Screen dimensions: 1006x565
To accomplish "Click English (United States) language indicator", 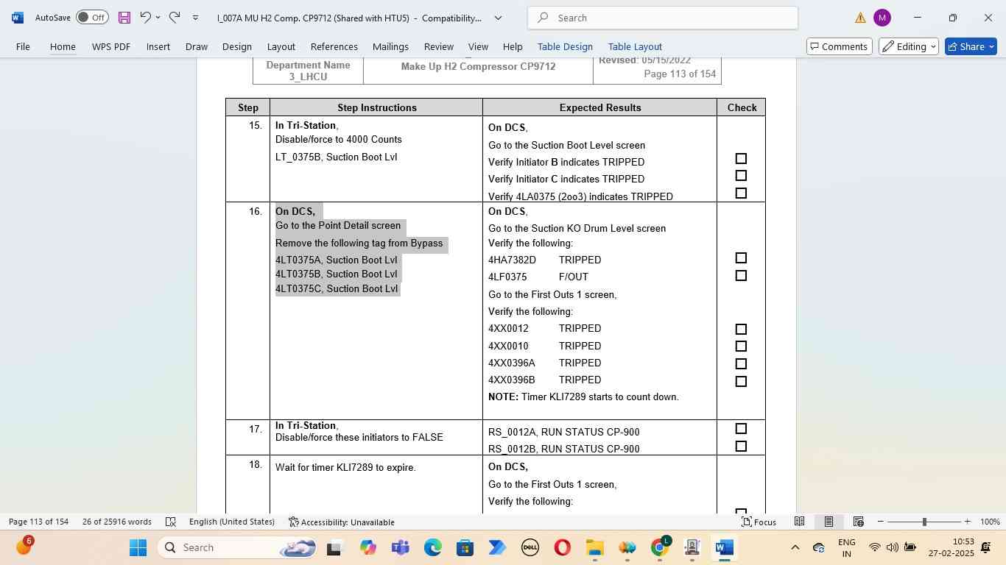I will [x=232, y=522].
